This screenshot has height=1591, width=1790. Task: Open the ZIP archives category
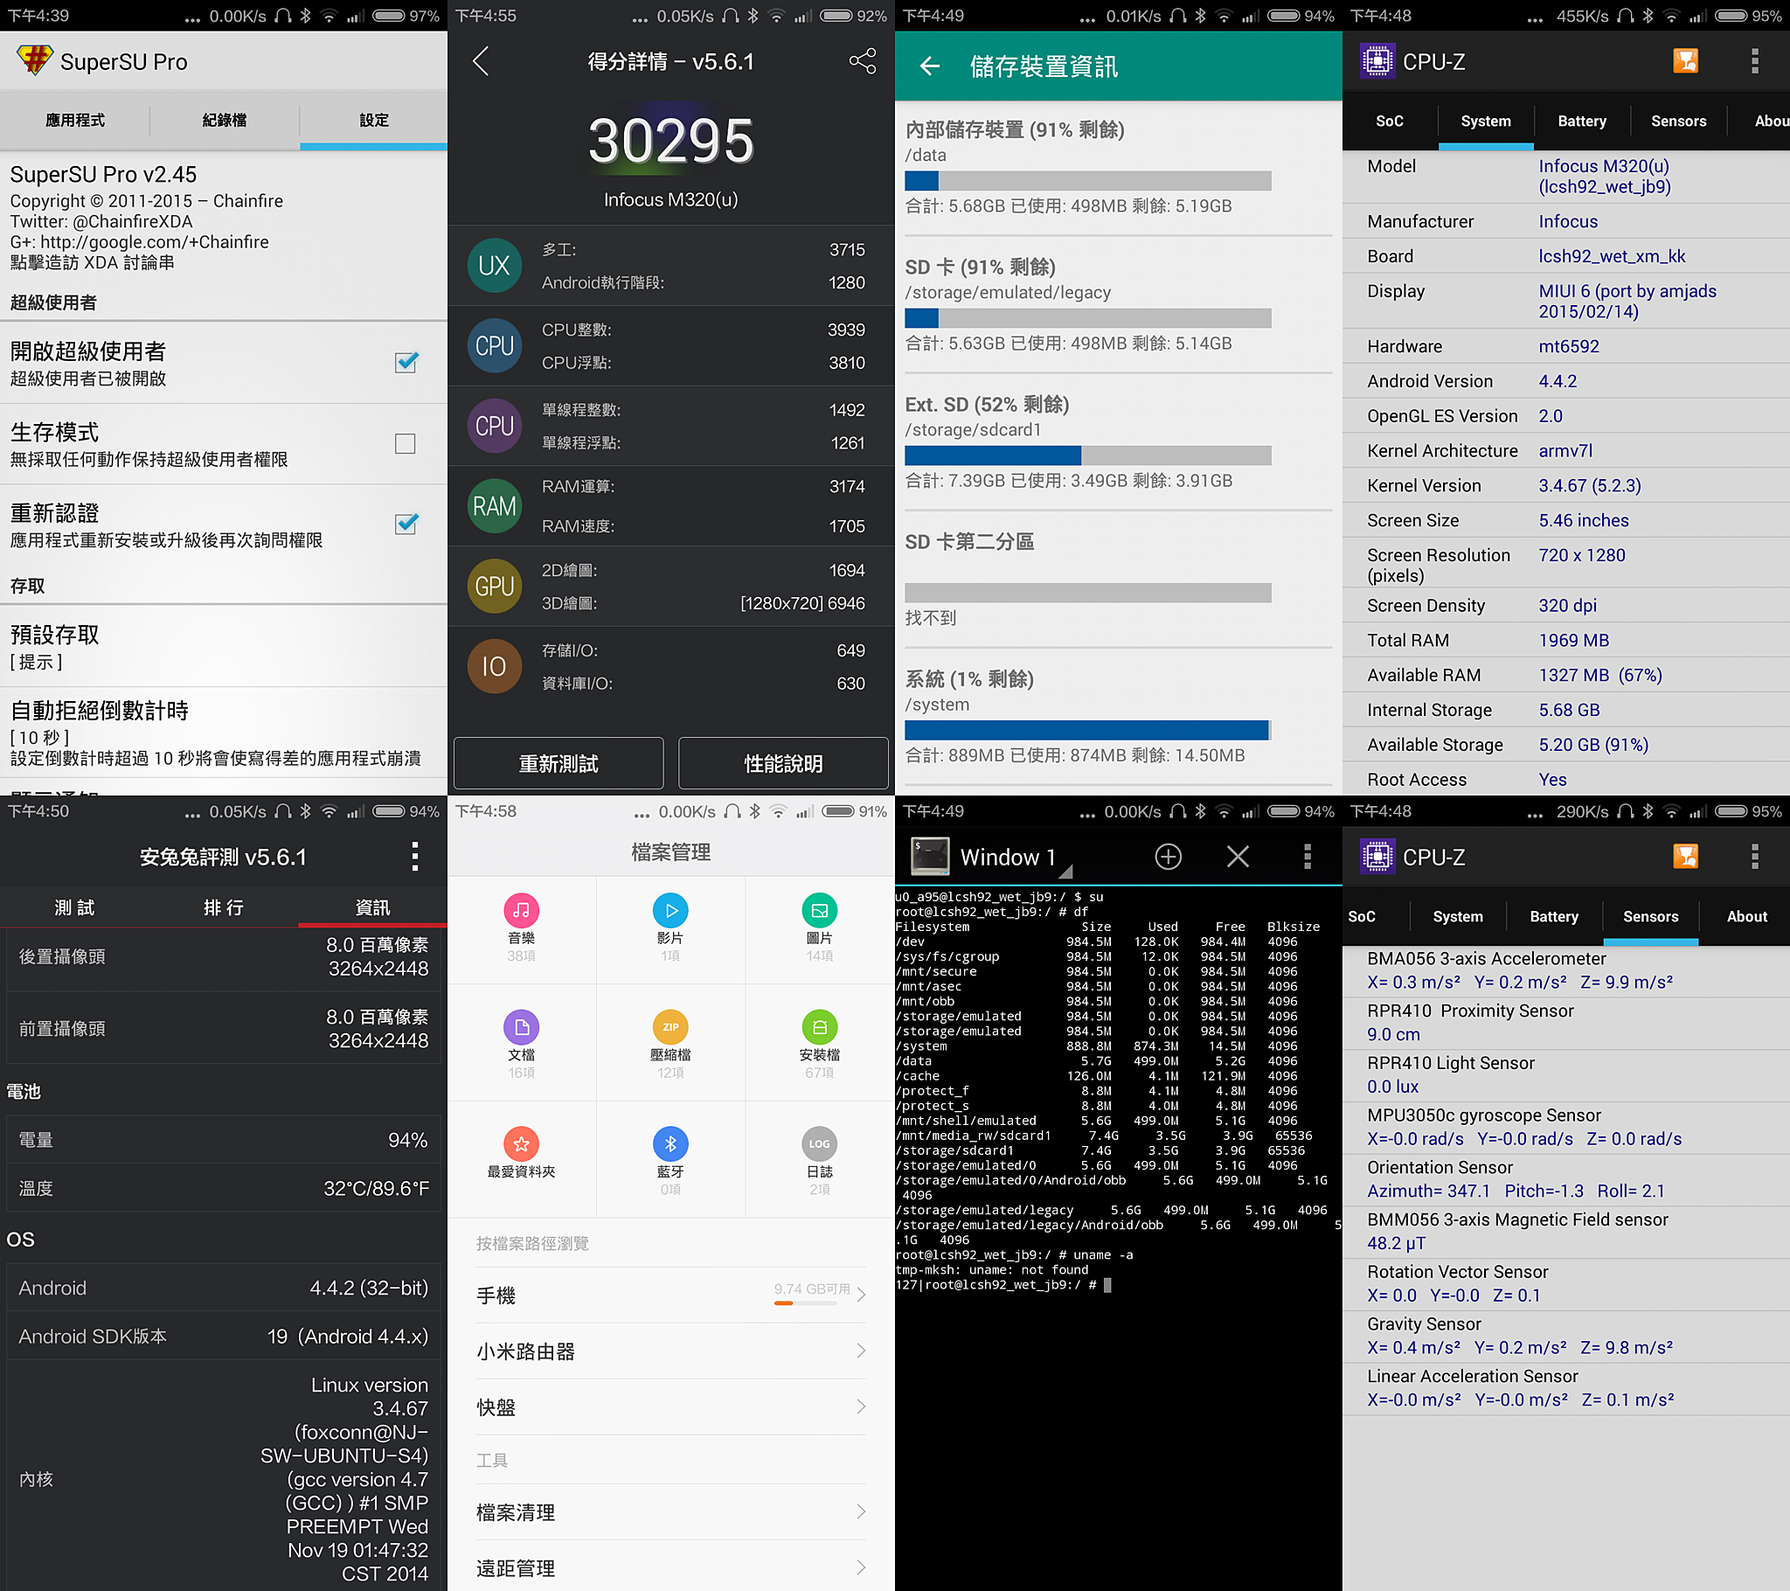pyautogui.click(x=670, y=1044)
